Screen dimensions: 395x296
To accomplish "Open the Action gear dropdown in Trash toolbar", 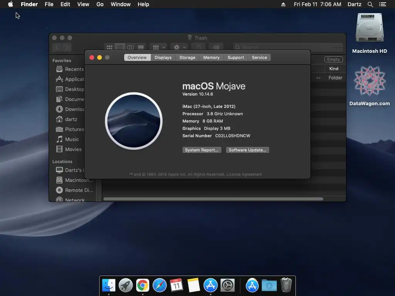I will pos(180,47).
